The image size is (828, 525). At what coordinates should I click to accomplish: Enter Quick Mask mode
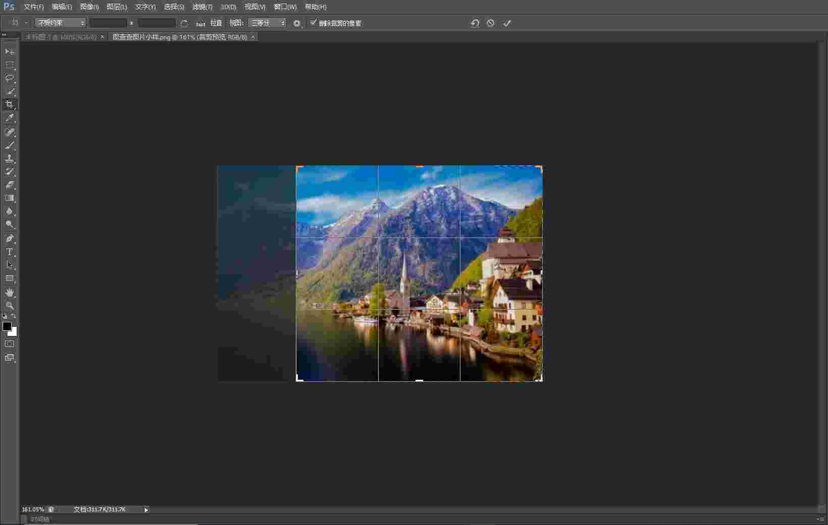(x=10, y=344)
